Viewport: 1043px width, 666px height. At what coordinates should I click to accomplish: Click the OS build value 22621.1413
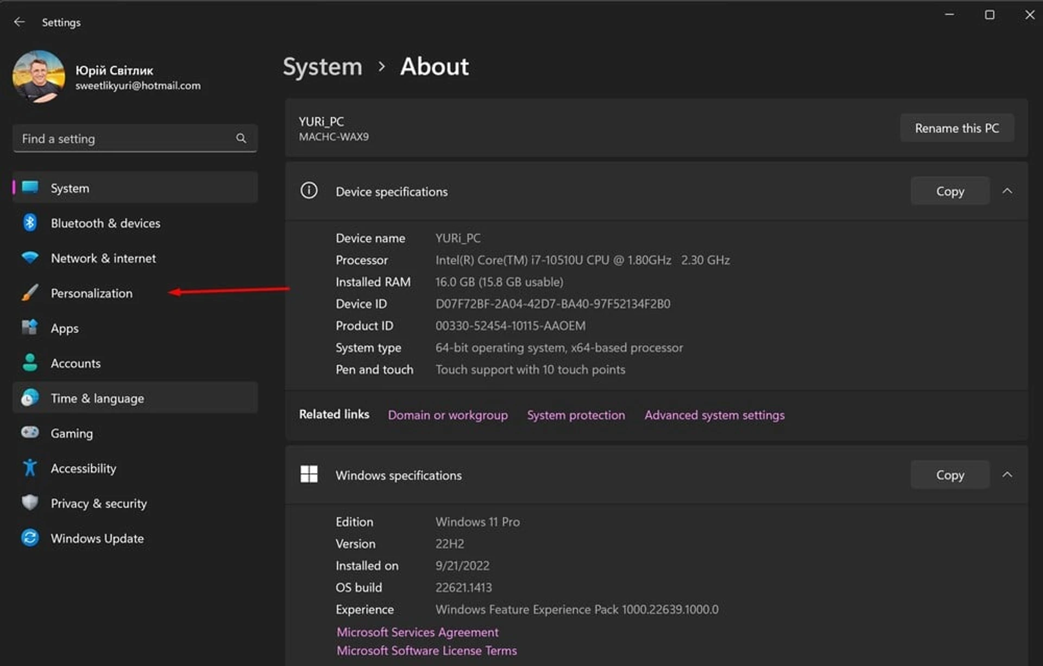pyautogui.click(x=463, y=588)
